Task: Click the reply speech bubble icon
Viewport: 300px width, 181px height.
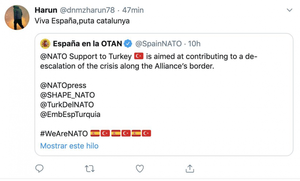Action: (39, 169)
